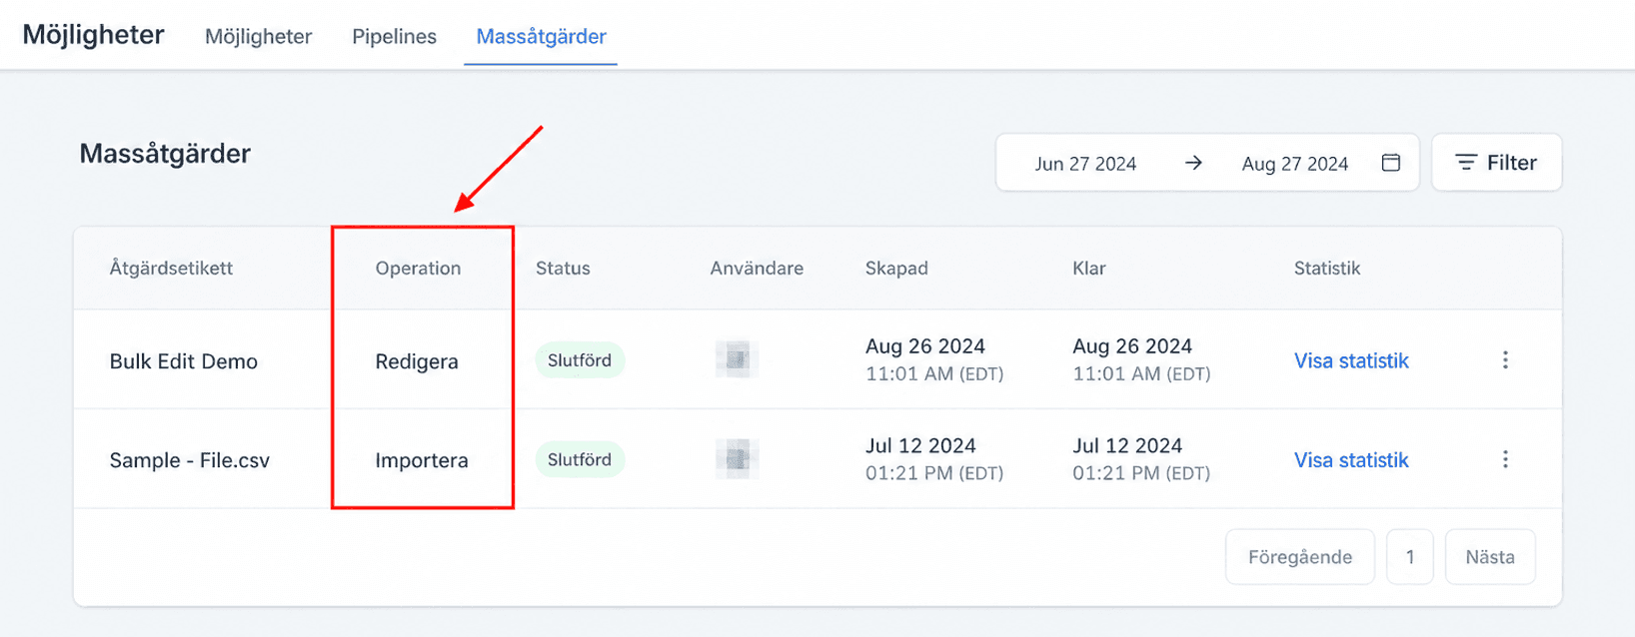Open three-dot menu for Bulk Edit Demo
This screenshot has width=1635, height=637.
[x=1505, y=360]
